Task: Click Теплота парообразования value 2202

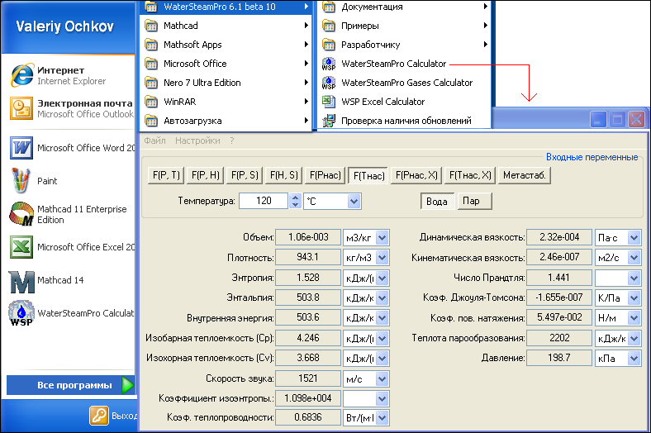Action: point(559,338)
